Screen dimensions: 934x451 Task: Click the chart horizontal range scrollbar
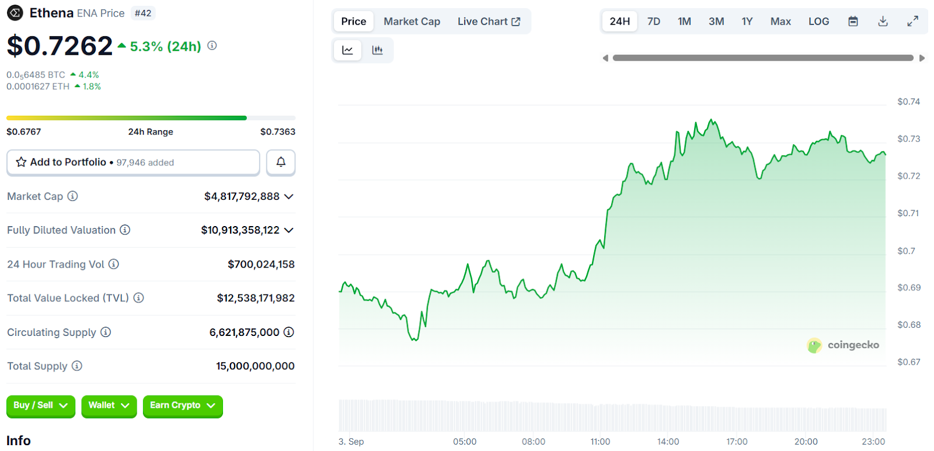click(762, 58)
